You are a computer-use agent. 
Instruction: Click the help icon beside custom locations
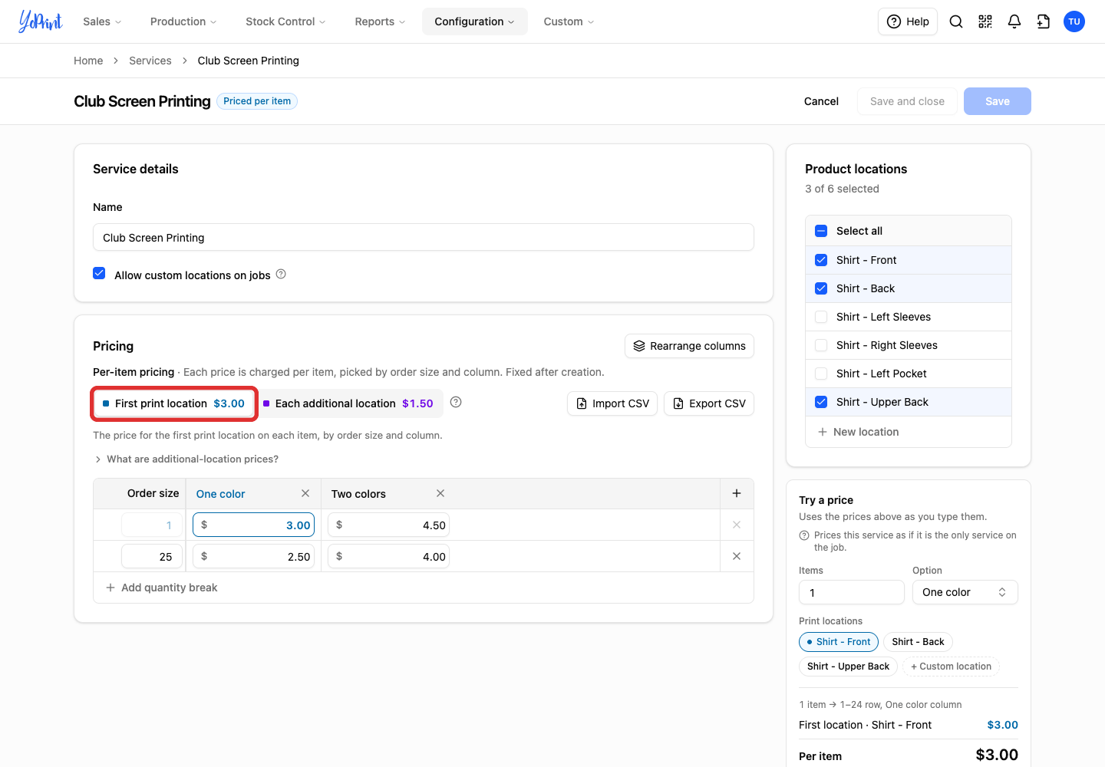tap(281, 274)
